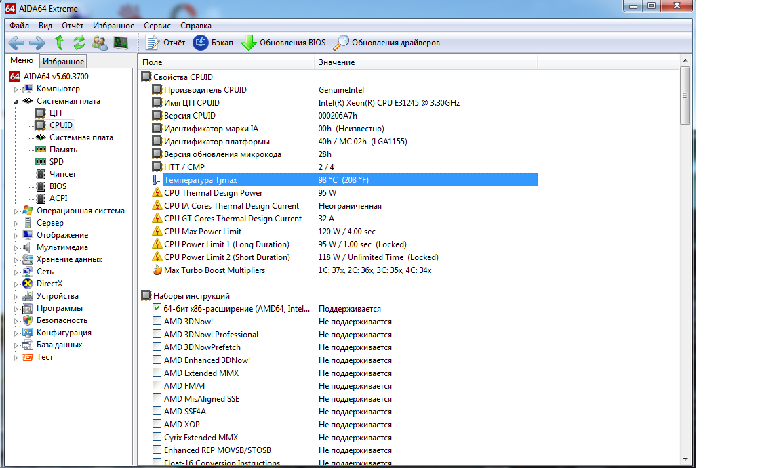Click the Бэкап backup toolbar icon

[x=200, y=43]
